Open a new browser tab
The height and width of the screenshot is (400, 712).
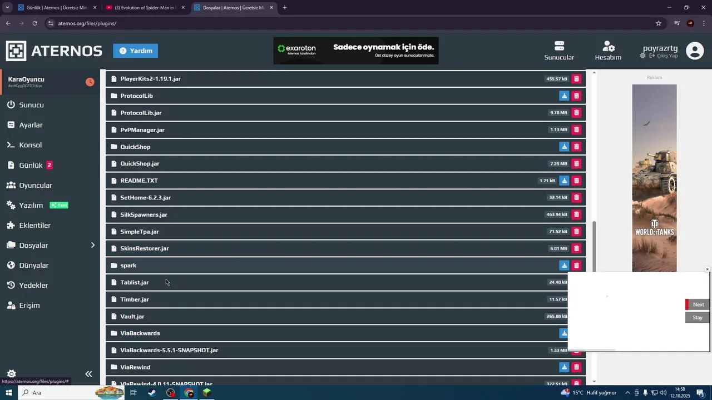285,8
